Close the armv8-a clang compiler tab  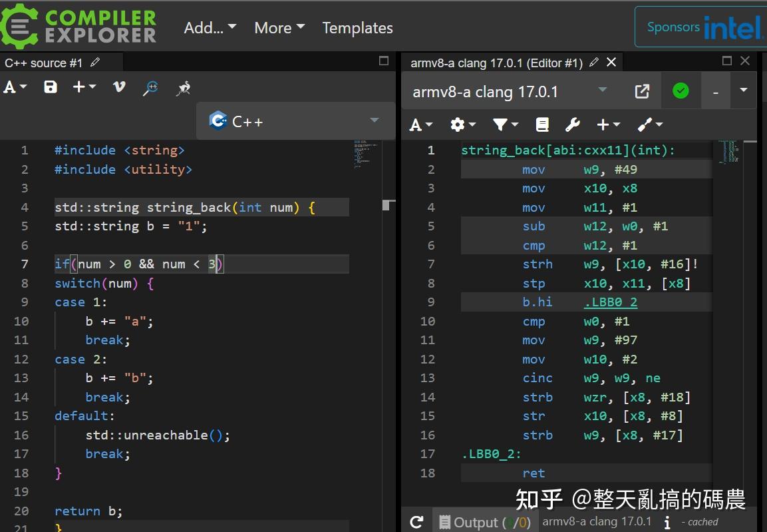point(611,62)
